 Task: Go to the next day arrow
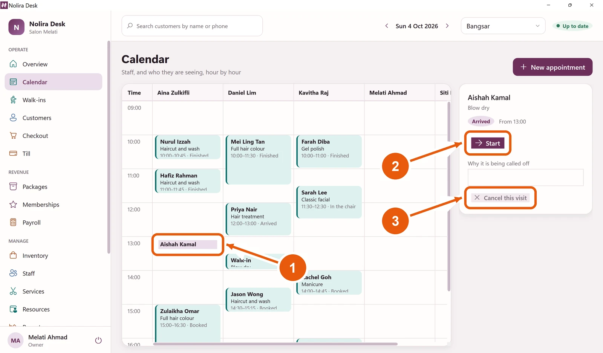(x=447, y=26)
